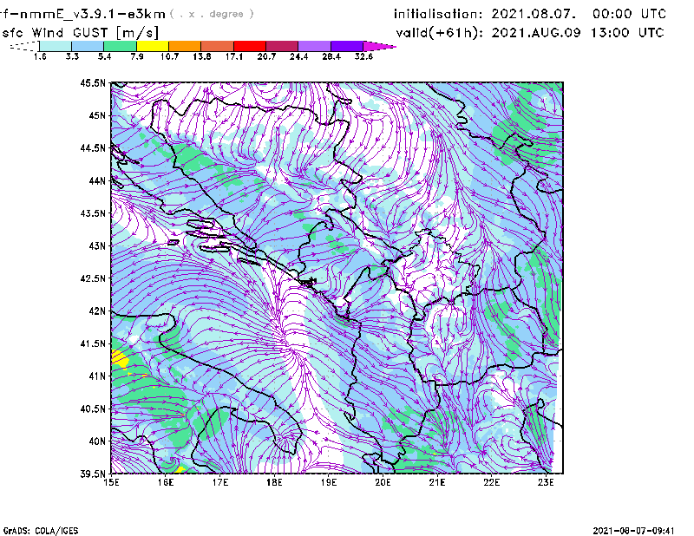Select the yellow legend color swatch
Viewport: 694px width, 536px height.
coord(153,46)
